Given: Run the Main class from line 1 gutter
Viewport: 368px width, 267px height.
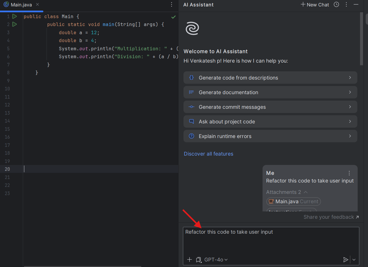Looking at the screenshot, I should [x=14, y=16].
